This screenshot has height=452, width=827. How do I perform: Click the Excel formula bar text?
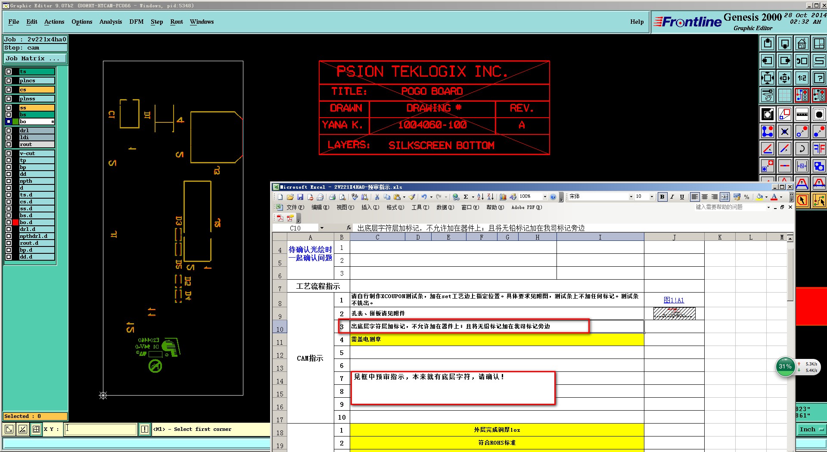tap(471, 228)
